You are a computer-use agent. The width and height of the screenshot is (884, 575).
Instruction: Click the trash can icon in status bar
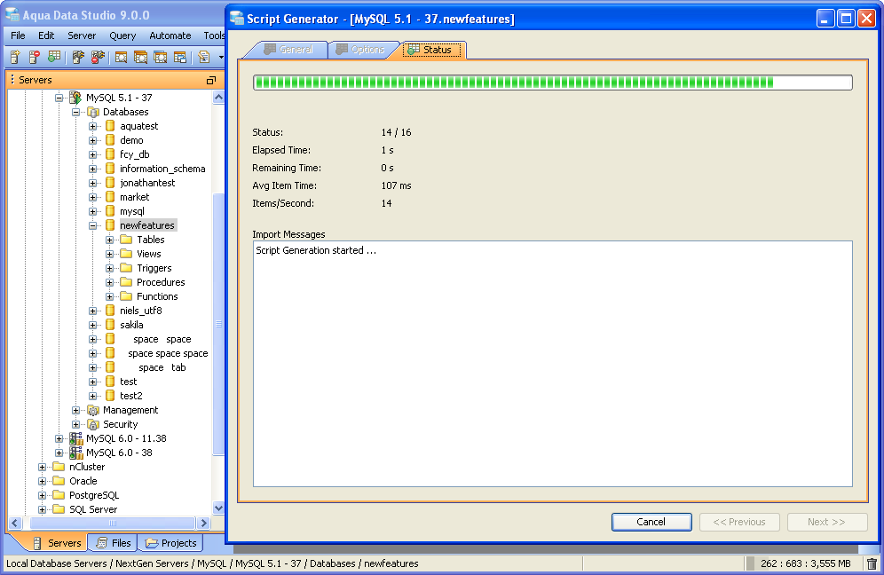[x=872, y=563]
